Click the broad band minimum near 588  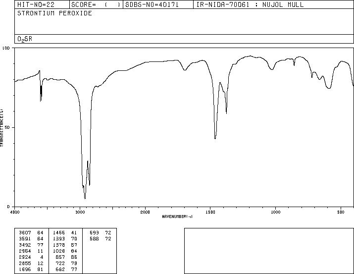click(x=329, y=88)
